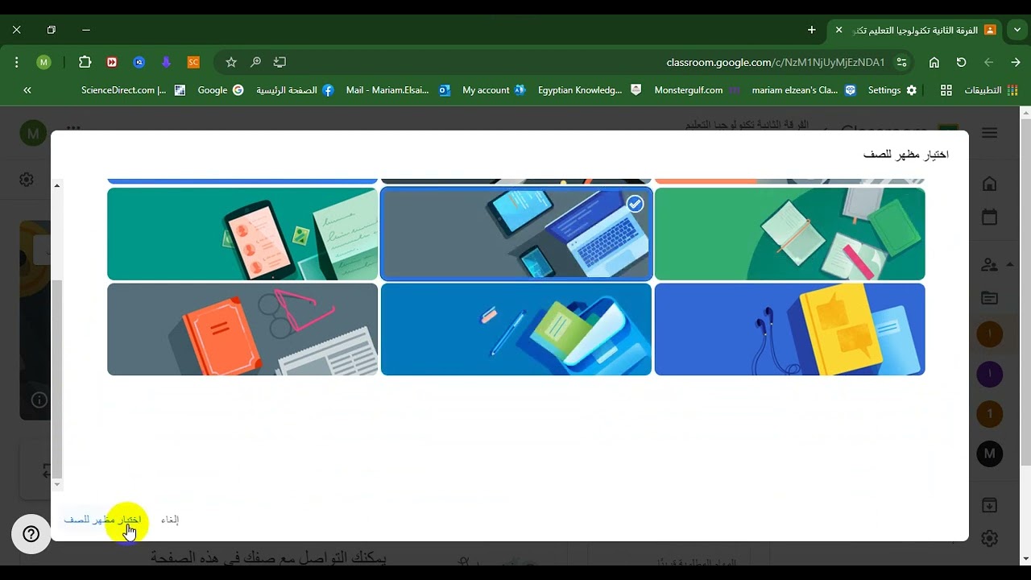This screenshot has height=580, width=1031.
Task: Confirm with اختيار مظهر للصف button
Action: coord(102,520)
